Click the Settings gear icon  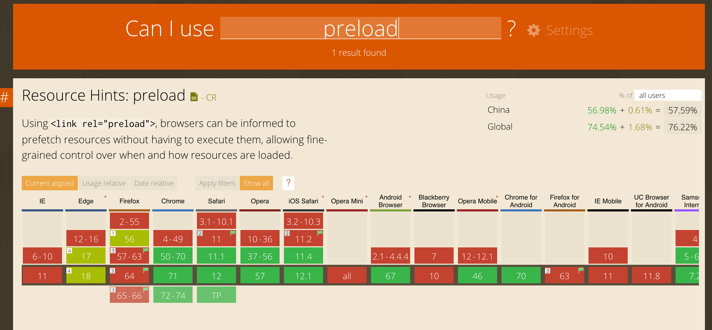pos(533,30)
